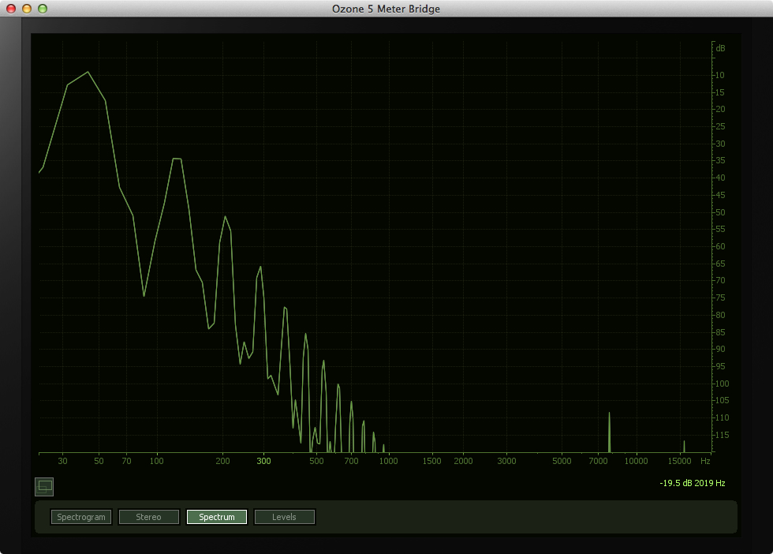
Task: Click the -10 dB scale label
Action: (x=719, y=75)
